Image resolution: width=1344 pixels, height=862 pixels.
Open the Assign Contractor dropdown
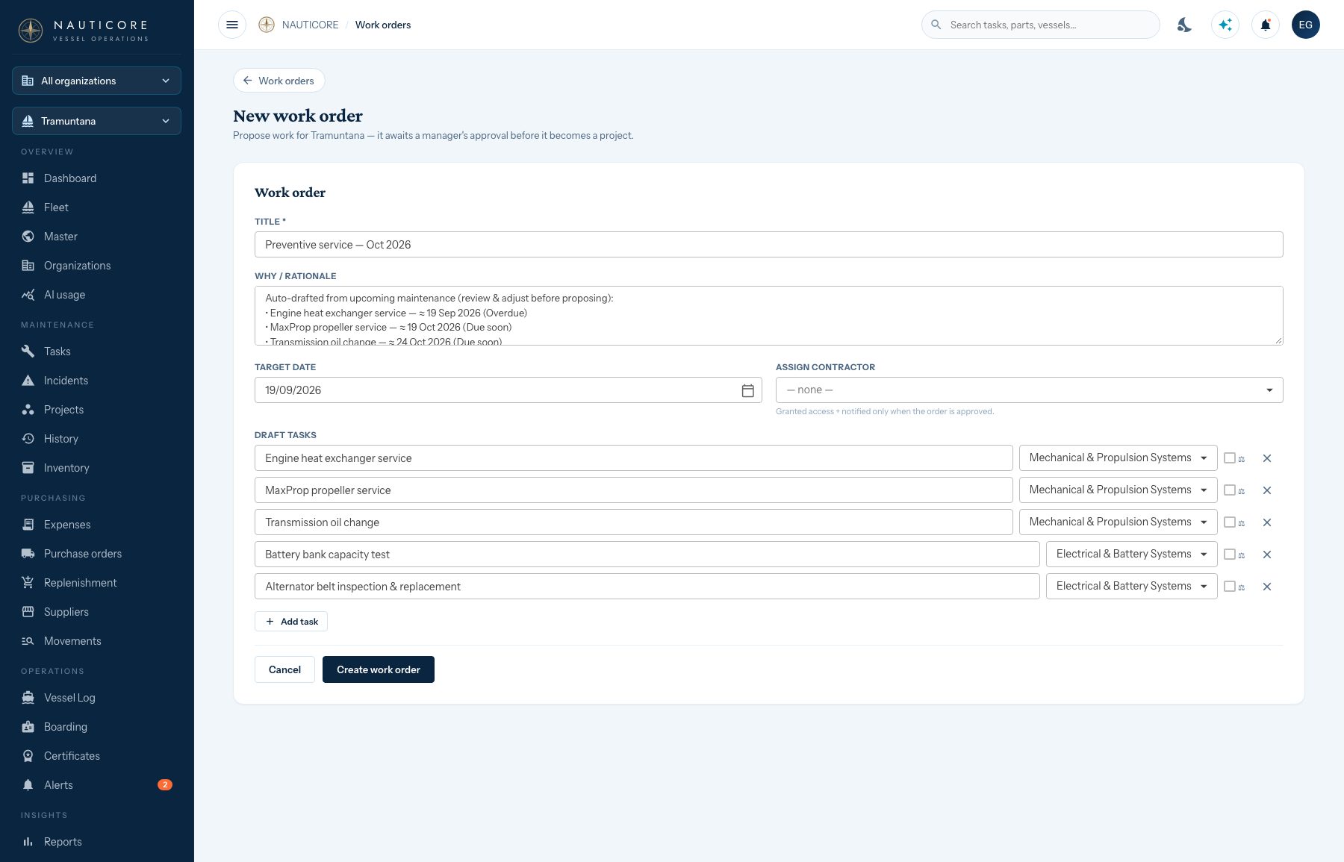coord(1029,390)
